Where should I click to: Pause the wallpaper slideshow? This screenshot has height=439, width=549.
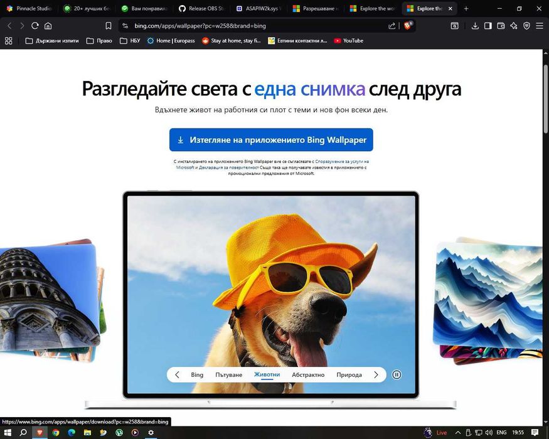click(x=397, y=375)
